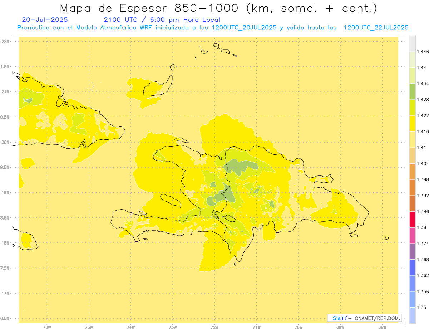This screenshot has width=429, height=332.
Task: Click the '76W' longitude label
Action: [47, 327]
